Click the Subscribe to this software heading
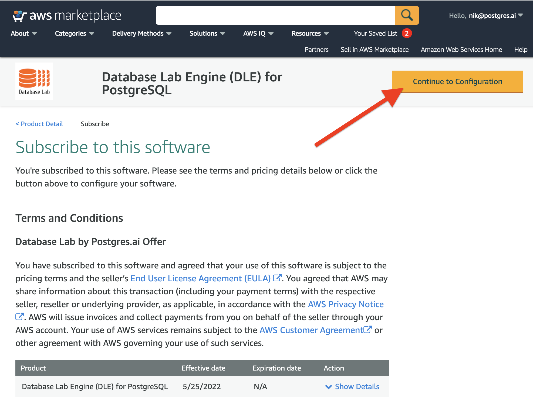The width and height of the screenshot is (533, 408). click(x=113, y=147)
